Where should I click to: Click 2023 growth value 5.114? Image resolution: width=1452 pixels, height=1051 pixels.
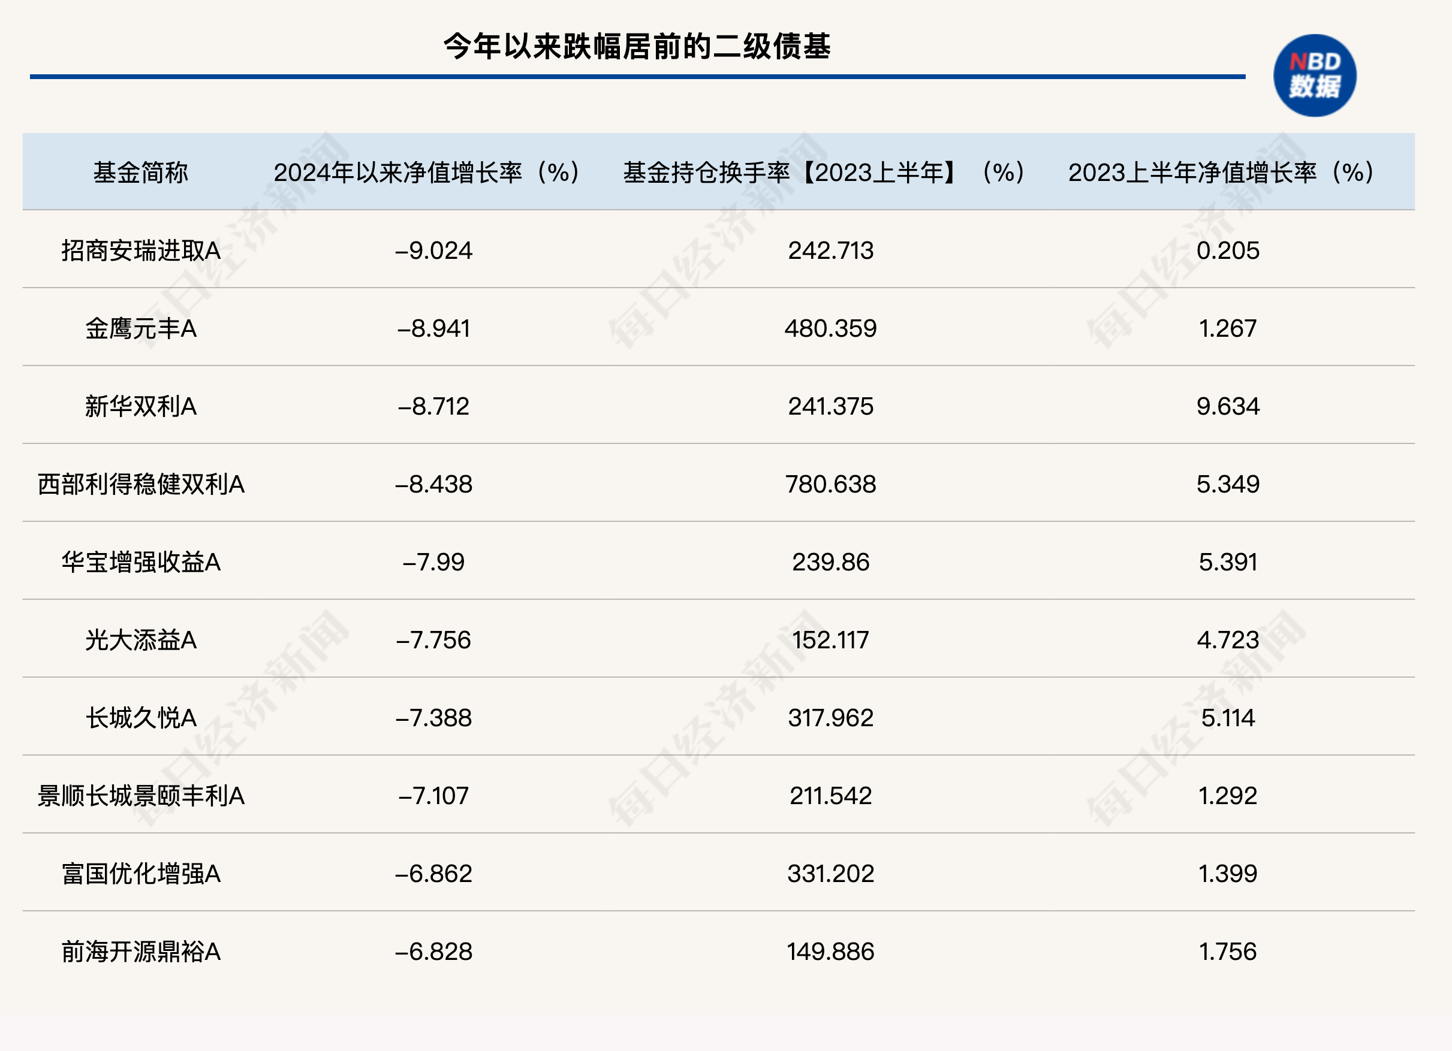[x=1228, y=717]
